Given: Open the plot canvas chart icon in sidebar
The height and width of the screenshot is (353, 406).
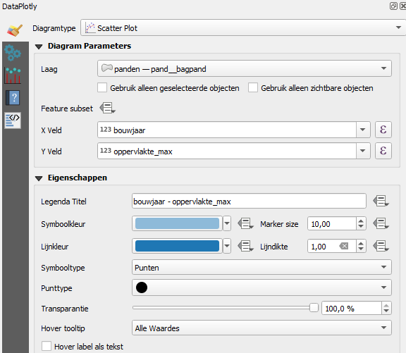Looking at the screenshot, I should click(13, 75).
